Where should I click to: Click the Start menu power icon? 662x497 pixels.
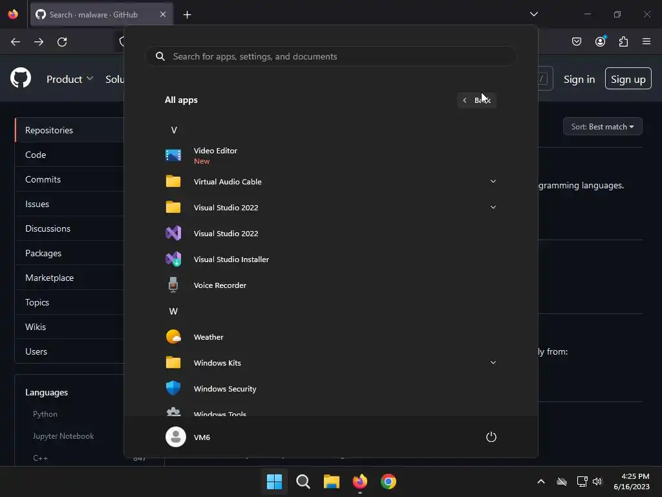[x=491, y=437]
